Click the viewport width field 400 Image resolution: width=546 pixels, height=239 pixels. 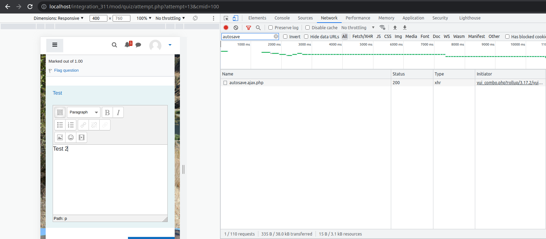pos(98,18)
